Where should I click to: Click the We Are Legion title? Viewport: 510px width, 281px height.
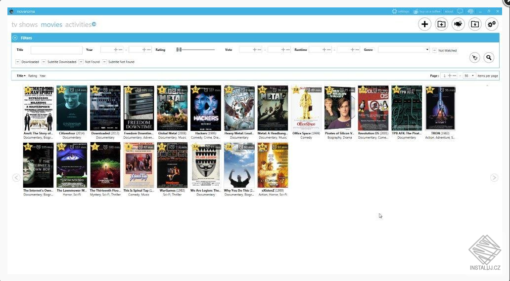(206, 190)
